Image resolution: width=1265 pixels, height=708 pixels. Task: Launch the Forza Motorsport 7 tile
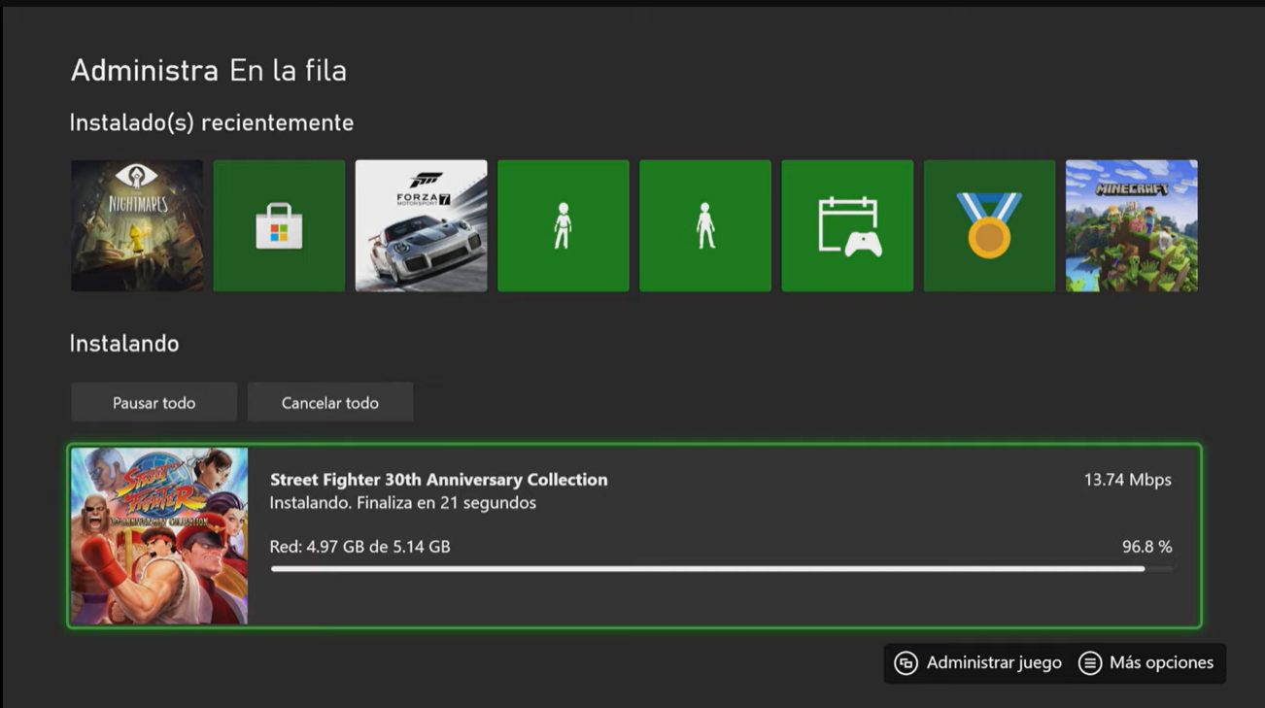click(421, 226)
